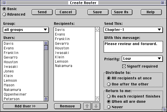167x112 pixels.
Task: Select Davis in the Recipients list
Action: point(75,30)
